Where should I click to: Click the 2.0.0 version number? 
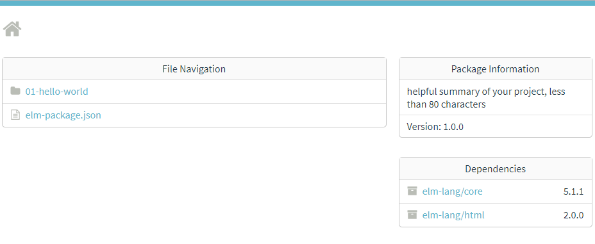tap(573, 215)
